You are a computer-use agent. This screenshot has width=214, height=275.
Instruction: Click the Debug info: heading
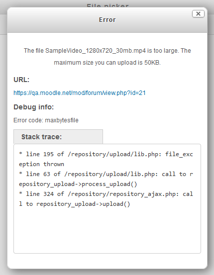33,107
